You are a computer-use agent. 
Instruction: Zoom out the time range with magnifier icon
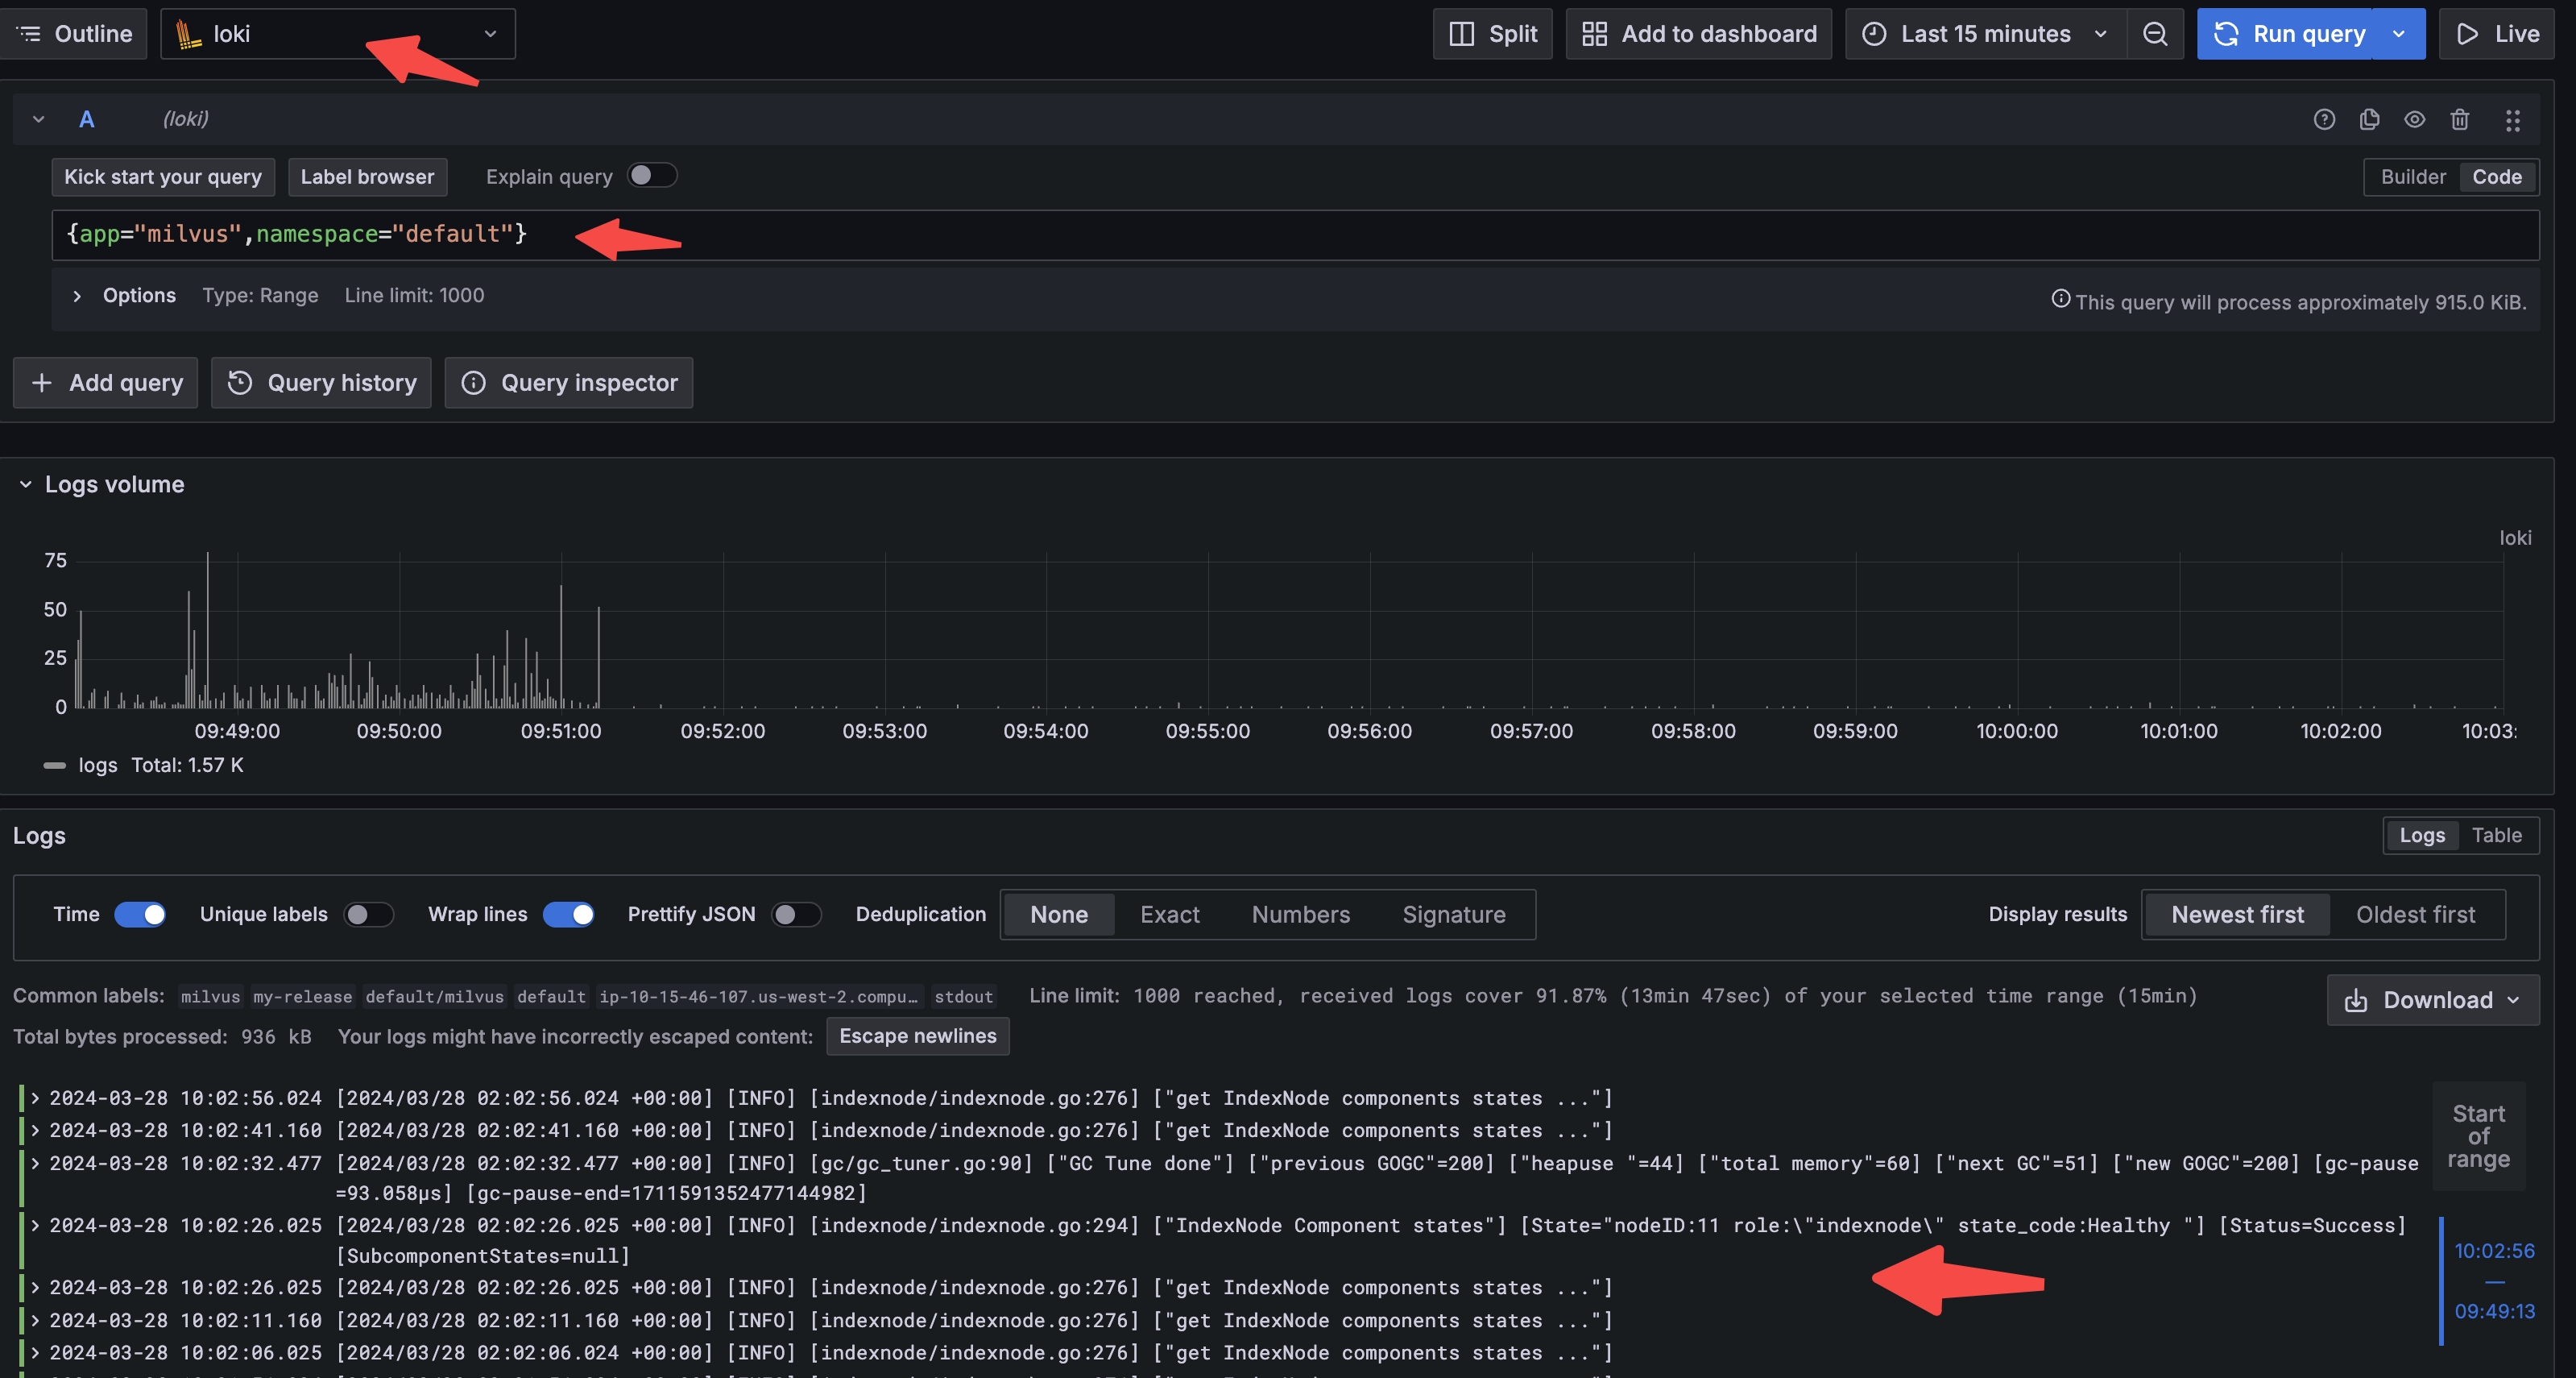click(2155, 33)
